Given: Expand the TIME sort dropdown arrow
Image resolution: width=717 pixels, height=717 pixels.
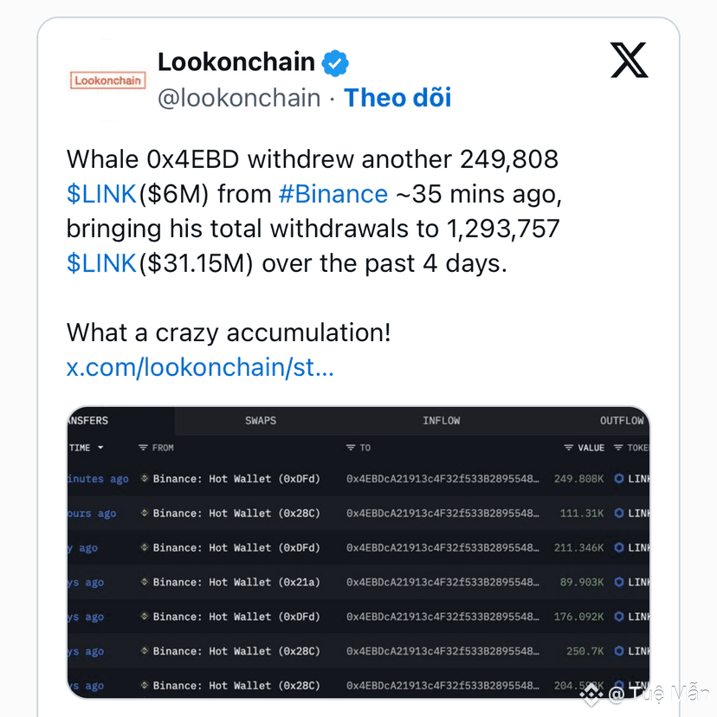Looking at the screenshot, I should (100, 448).
